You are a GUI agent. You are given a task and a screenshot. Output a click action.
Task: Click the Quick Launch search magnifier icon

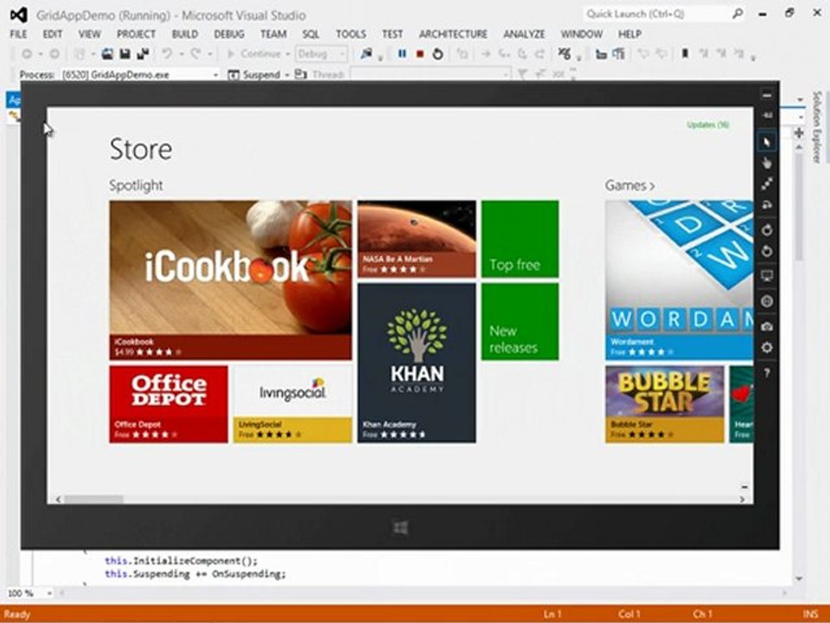[x=737, y=14]
